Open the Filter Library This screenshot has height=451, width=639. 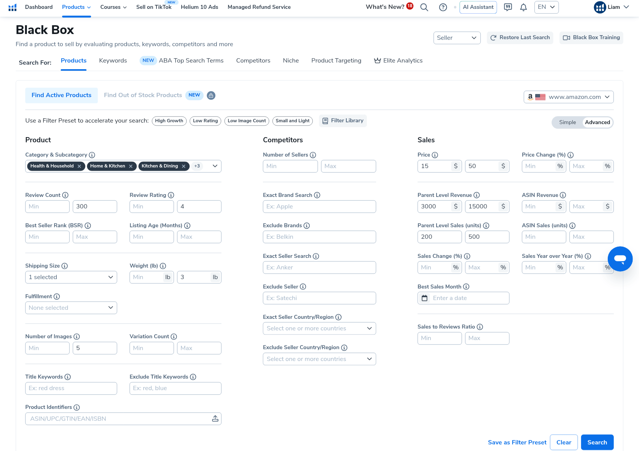pyautogui.click(x=343, y=121)
